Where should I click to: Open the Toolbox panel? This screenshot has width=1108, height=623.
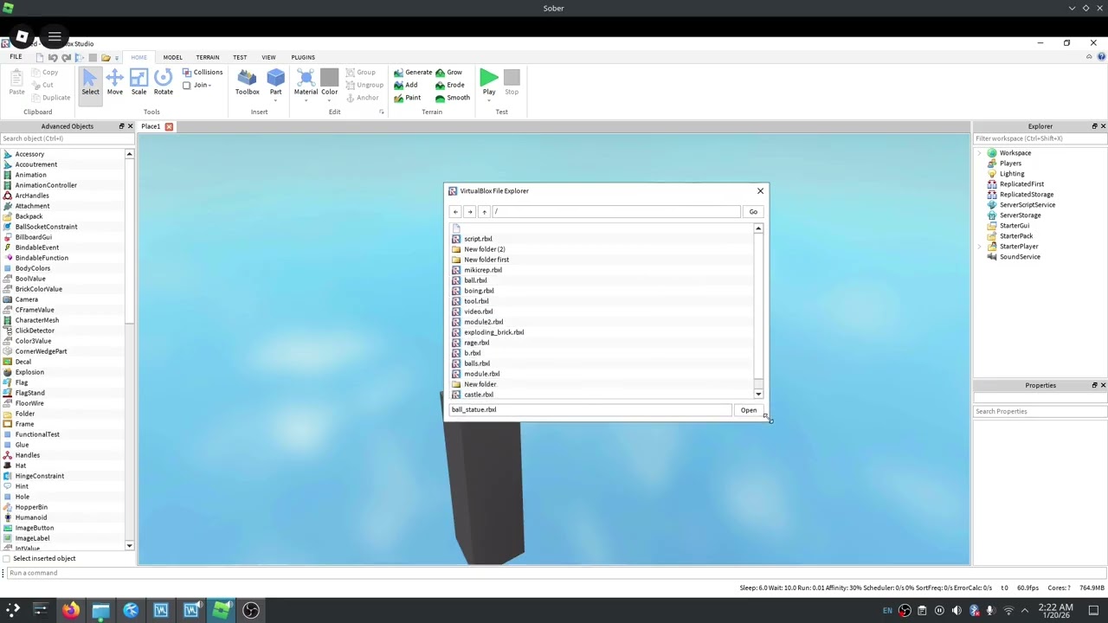pyautogui.click(x=247, y=81)
